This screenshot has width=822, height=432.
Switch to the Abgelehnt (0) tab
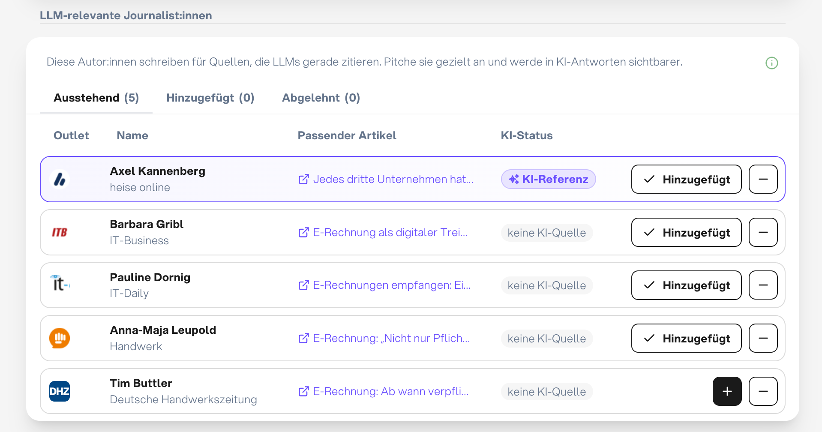click(x=321, y=98)
